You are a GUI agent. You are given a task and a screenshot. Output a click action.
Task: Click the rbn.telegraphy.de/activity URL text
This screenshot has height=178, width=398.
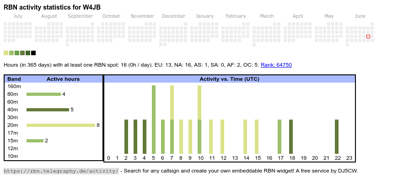61,171
